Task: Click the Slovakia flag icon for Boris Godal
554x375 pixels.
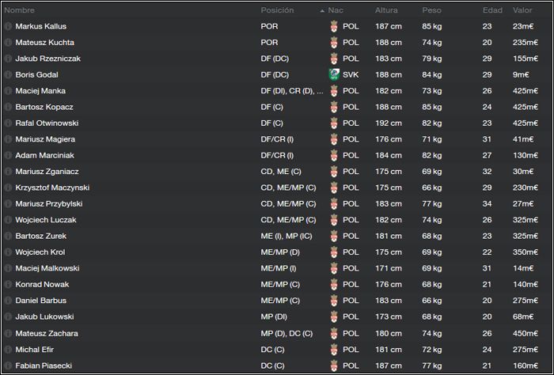Action: (x=333, y=74)
